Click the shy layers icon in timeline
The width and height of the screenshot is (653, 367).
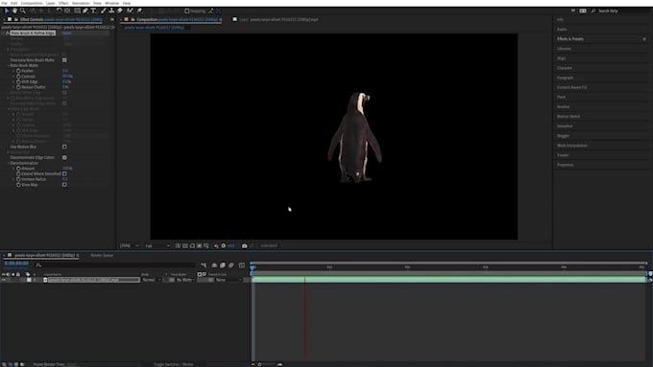[214, 265]
